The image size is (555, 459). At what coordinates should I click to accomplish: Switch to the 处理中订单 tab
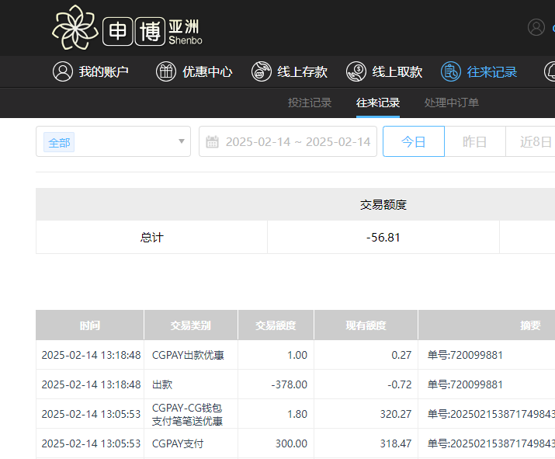pos(452,103)
